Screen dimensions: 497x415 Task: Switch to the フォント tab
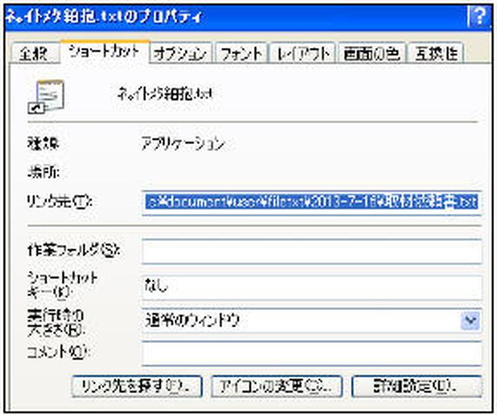(242, 54)
